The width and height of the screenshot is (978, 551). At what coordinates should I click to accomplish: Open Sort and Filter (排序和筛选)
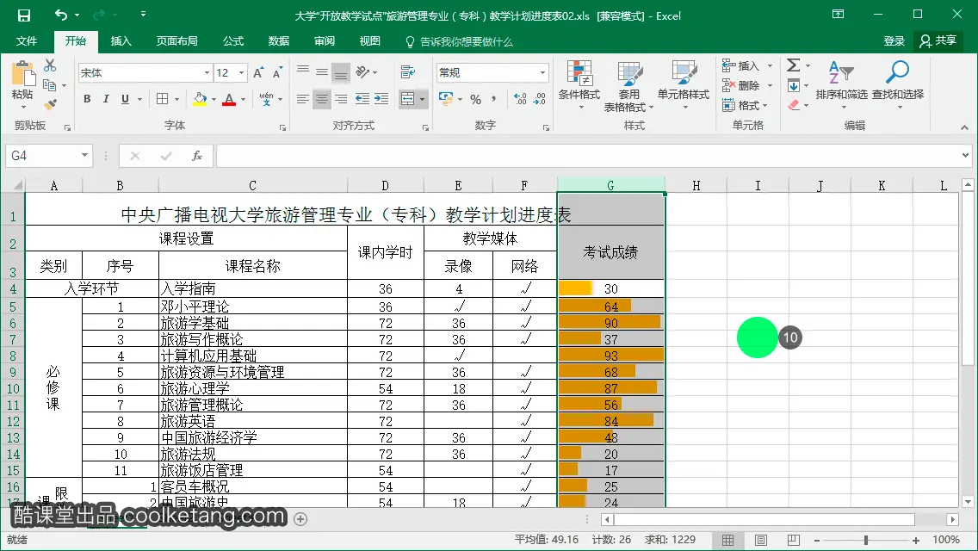[841, 85]
